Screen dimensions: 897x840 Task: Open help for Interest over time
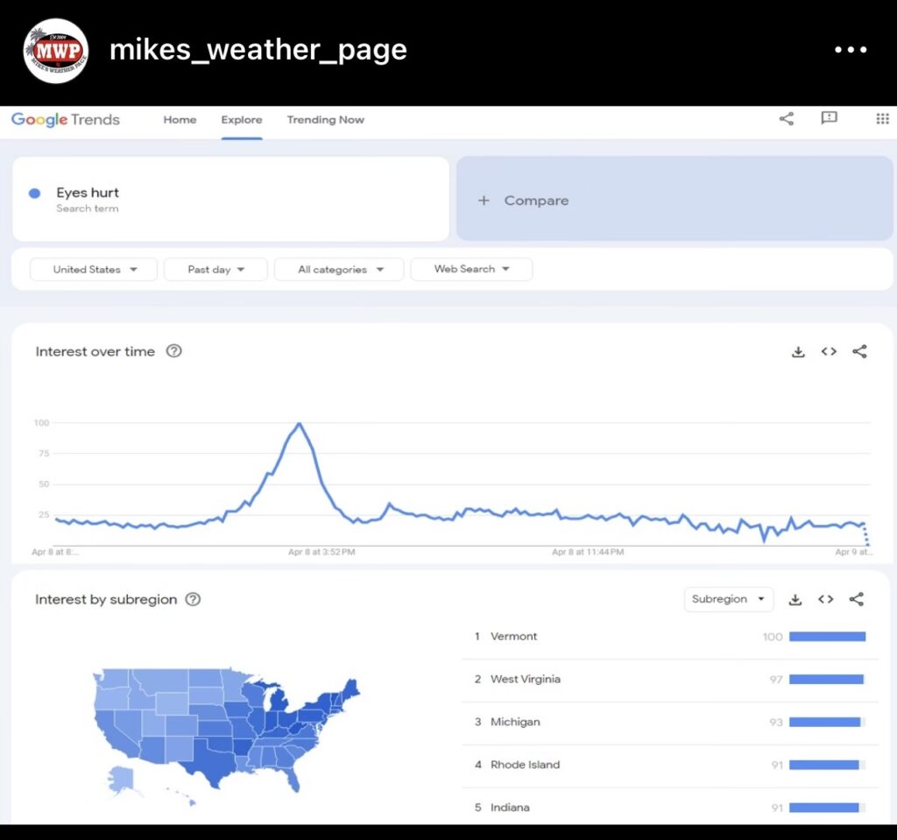coord(174,351)
